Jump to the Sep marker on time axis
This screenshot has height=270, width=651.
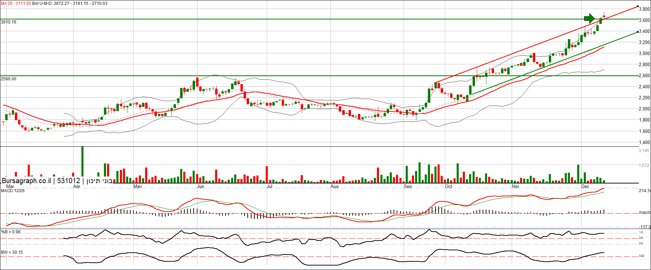(x=408, y=187)
